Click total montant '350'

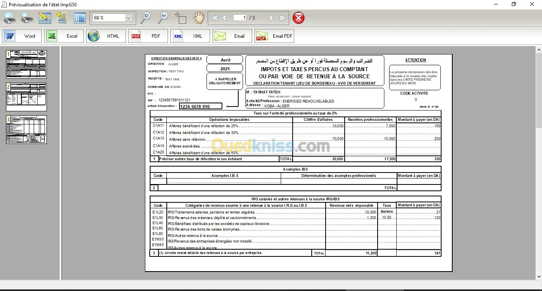click(437, 159)
